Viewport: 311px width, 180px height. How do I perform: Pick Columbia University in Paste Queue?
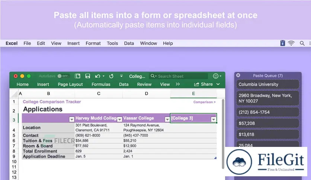(268, 84)
